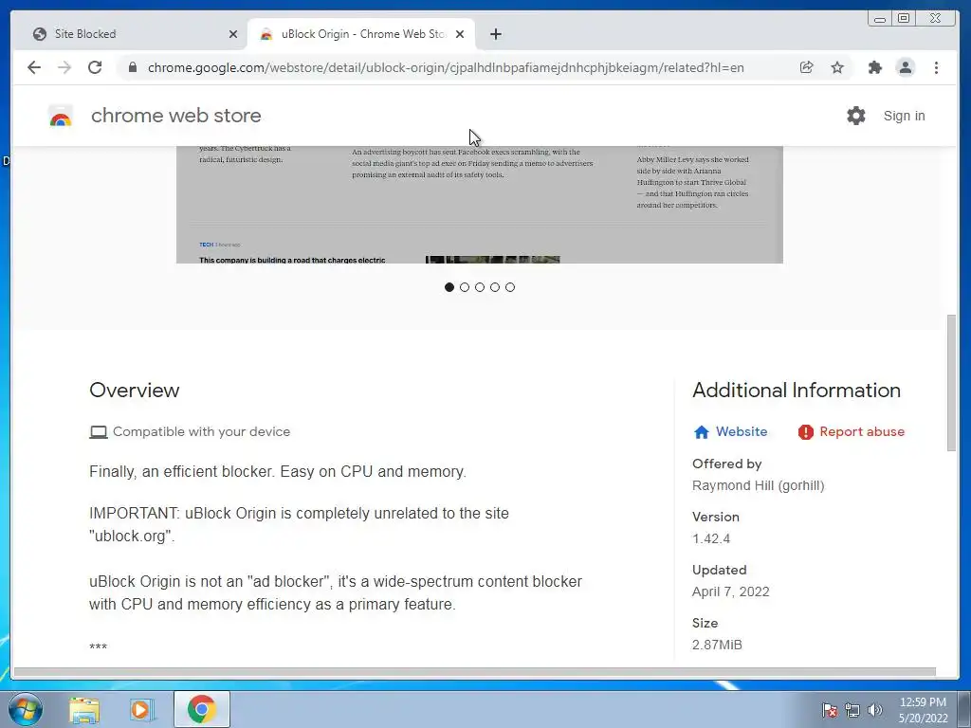Image resolution: width=971 pixels, height=728 pixels.
Task: Click the Additional Information heading
Action: [x=797, y=390]
